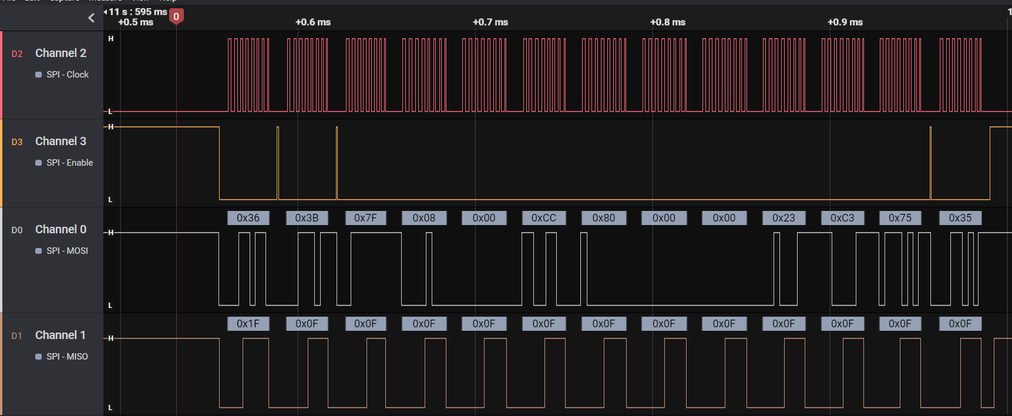Select the Channel 3 label

click(x=60, y=141)
